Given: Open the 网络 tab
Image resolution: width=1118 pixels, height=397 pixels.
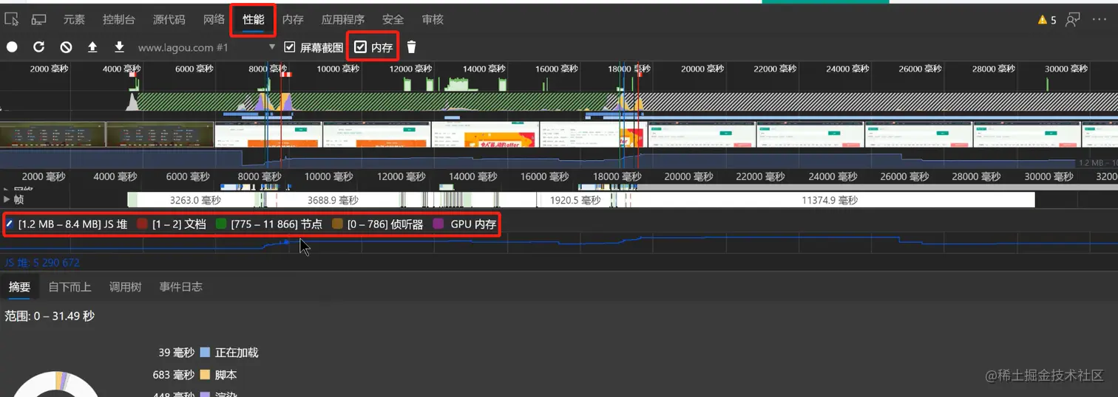Looking at the screenshot, I should (x=214, y=20).
